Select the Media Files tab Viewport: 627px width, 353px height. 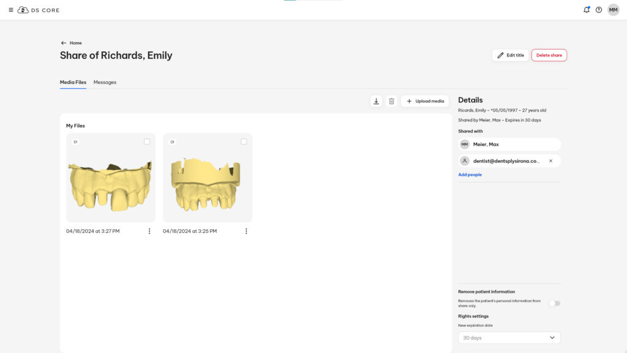pos(73,83)
